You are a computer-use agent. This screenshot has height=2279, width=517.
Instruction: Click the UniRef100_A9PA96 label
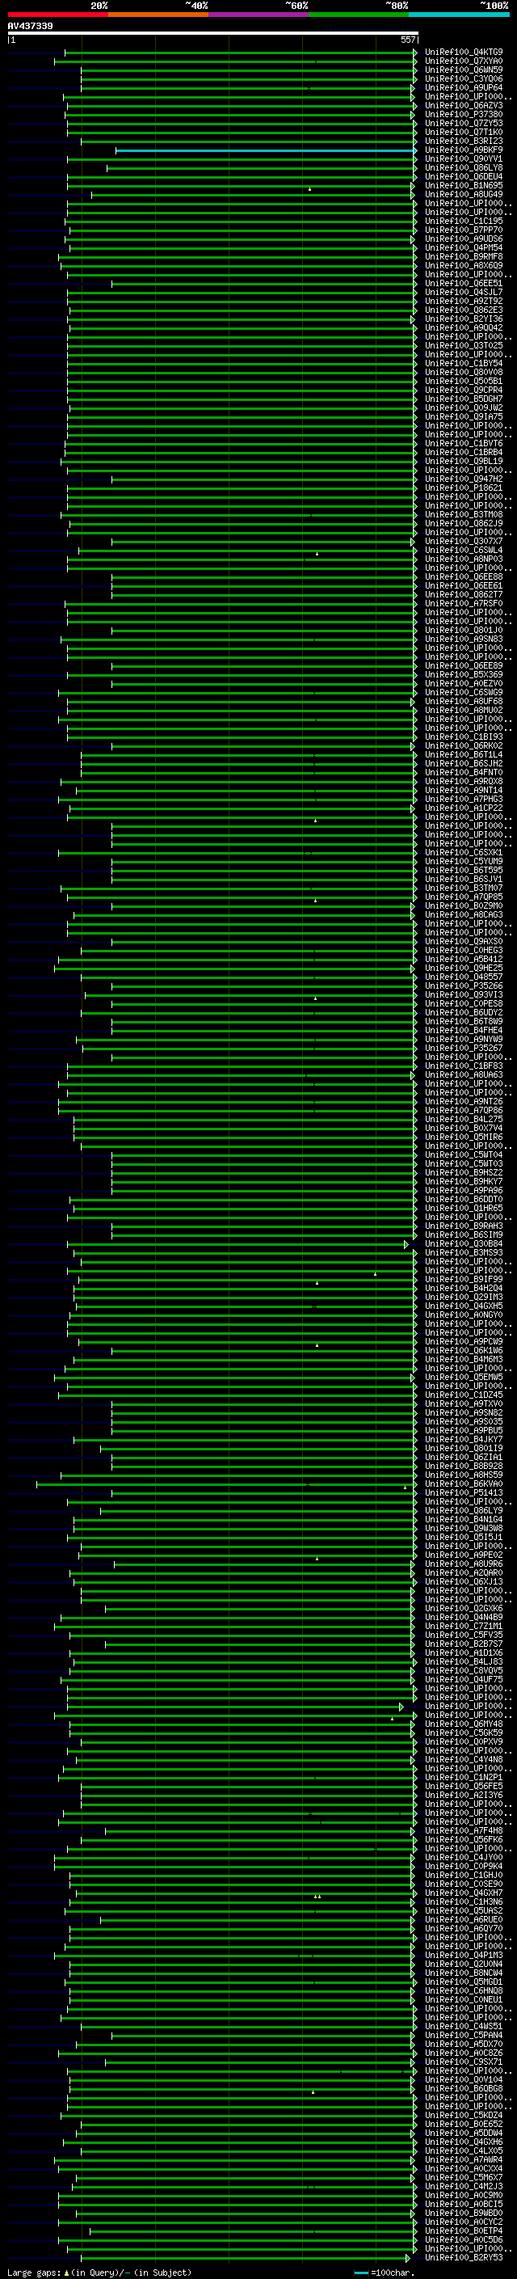464,1191
